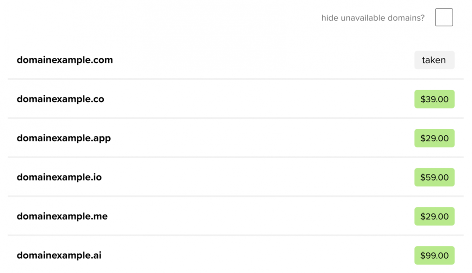Click the 'hide unavailable domains?' label text
472x273 pixels.
point(372,18)
